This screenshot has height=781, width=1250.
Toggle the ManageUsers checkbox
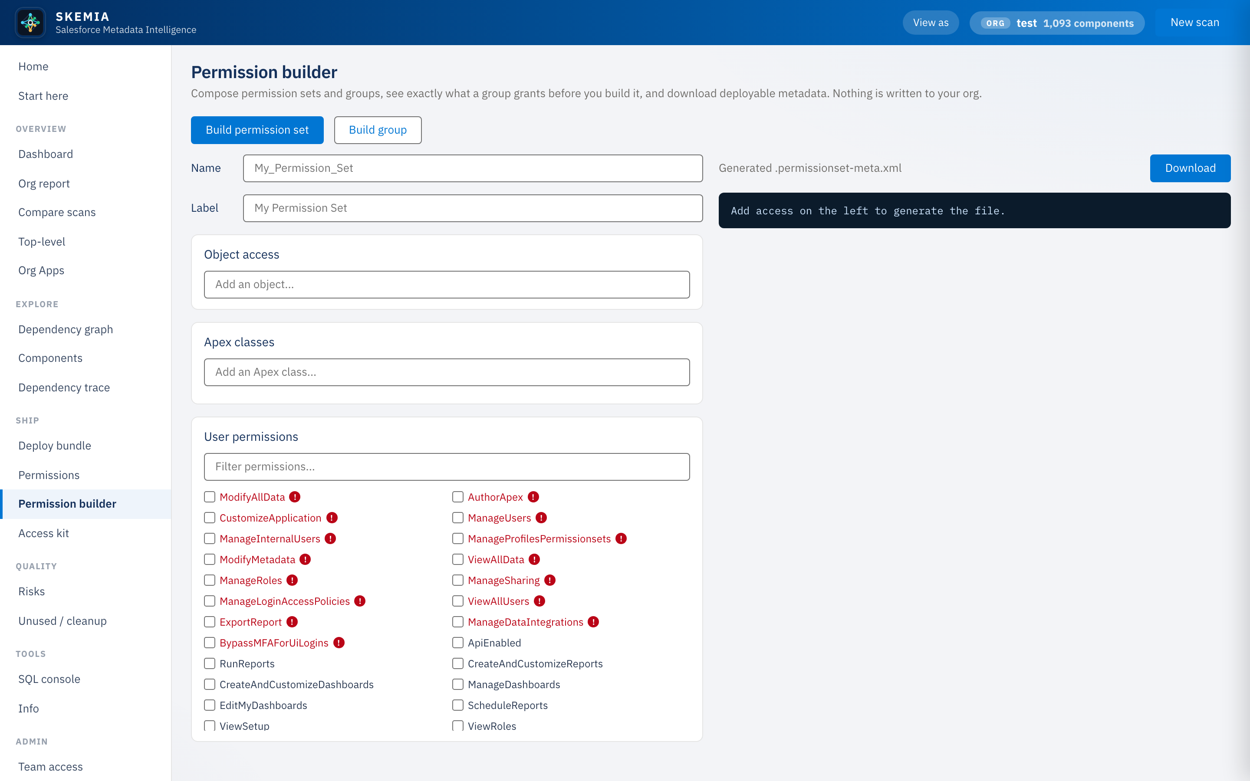point(457,518)
